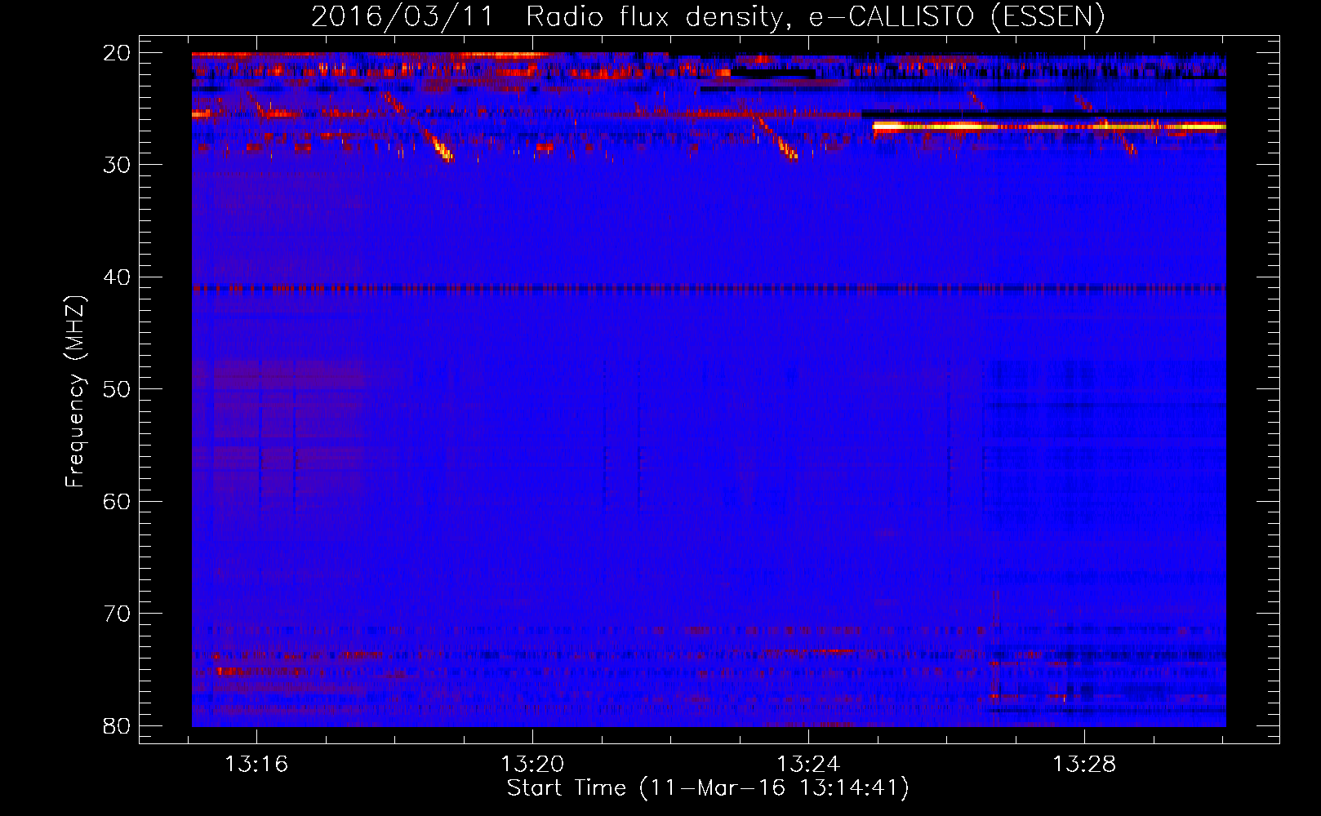
Task: Click the '30' frequency tick label
Action: tap(118, 165)
